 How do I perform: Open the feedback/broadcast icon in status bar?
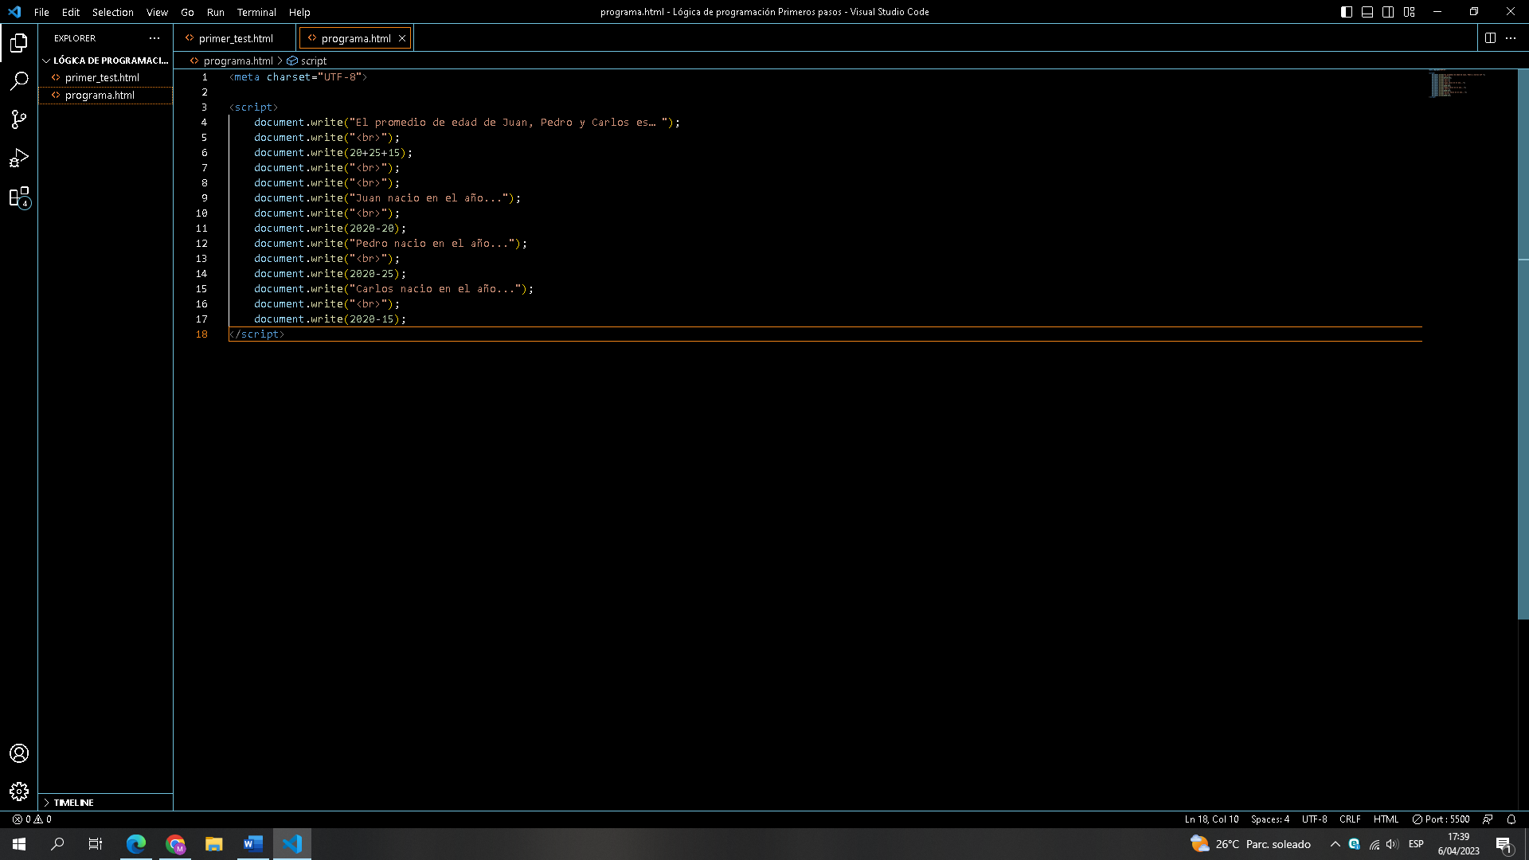(1488, 819)
